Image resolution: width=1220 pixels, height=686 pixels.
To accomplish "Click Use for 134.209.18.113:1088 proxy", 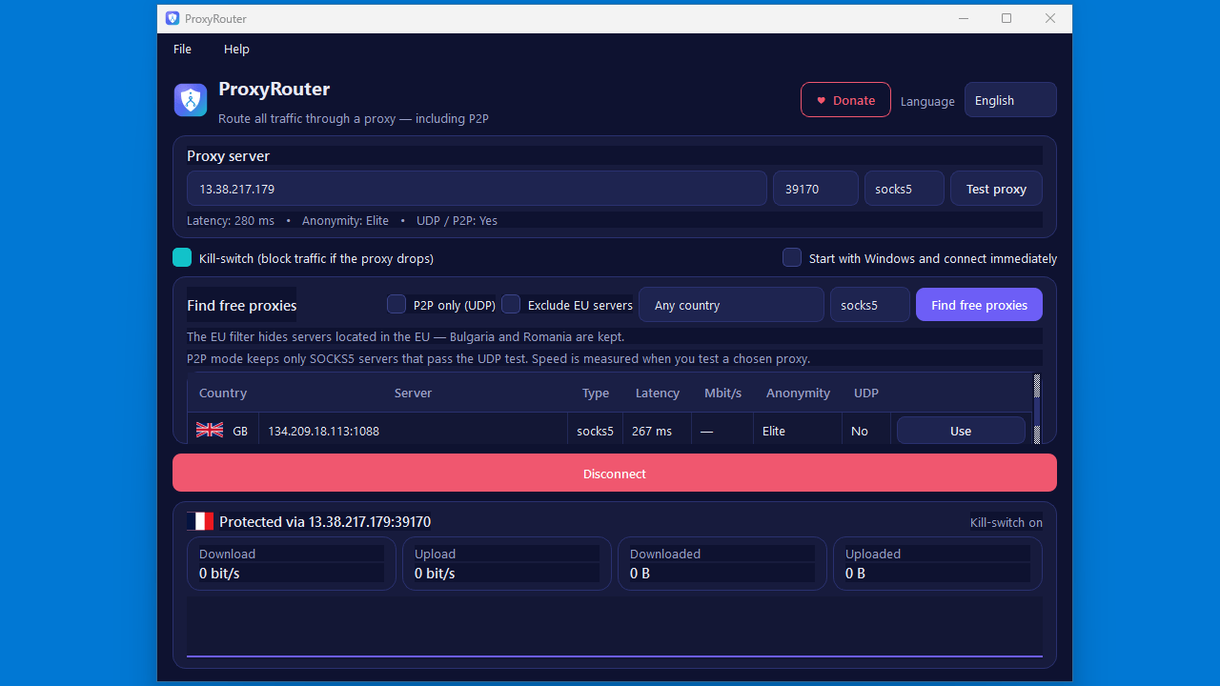I will (961, 431).
